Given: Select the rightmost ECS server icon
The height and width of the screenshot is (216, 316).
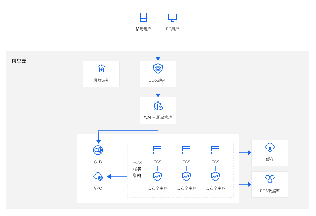Looking at the screenshot, I should [x=215, y=150].
